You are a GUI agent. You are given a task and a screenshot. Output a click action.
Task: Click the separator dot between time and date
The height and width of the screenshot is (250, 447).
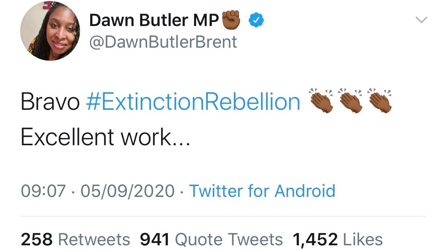tap(73, 191)
